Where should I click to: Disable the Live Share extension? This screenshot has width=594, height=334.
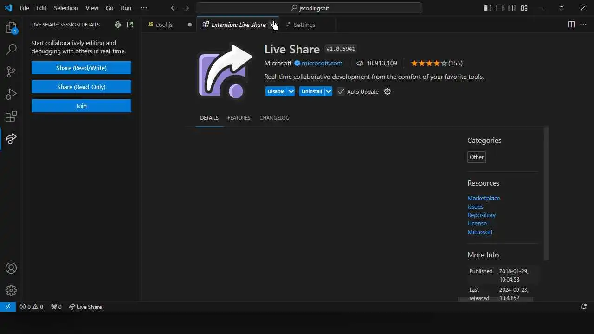click(x=276, y=91)
